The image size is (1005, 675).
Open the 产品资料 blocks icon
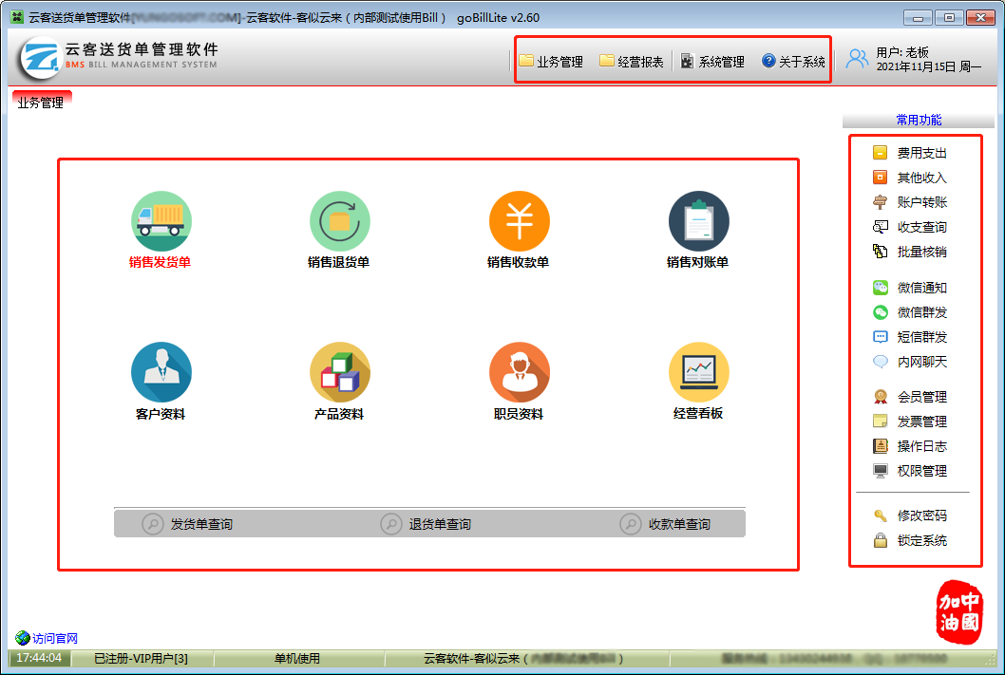click(340, 372)
